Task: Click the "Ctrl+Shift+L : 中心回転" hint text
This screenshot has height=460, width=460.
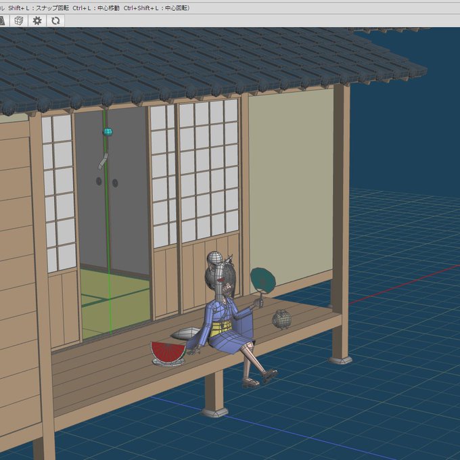Action: point(156,8)
